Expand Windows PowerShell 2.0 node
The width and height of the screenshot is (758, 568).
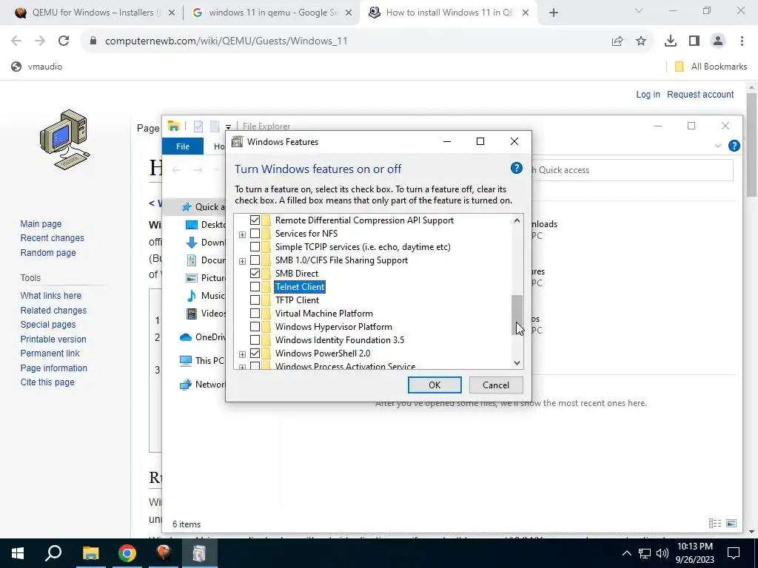coord(242,354)
